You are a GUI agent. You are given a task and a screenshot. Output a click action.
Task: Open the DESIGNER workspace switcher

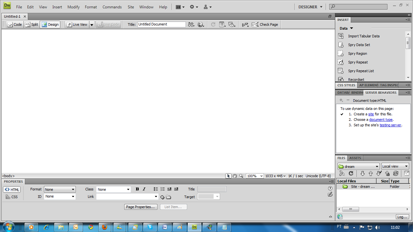tap(310, 7)
